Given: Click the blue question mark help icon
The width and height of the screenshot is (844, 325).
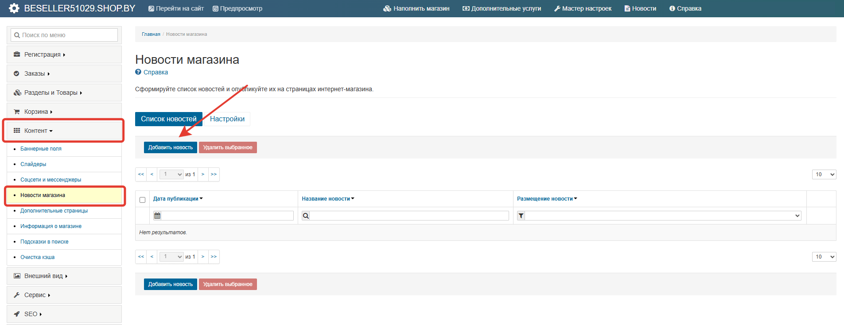Looking at the screenshot, I should [x=138, y=72].
